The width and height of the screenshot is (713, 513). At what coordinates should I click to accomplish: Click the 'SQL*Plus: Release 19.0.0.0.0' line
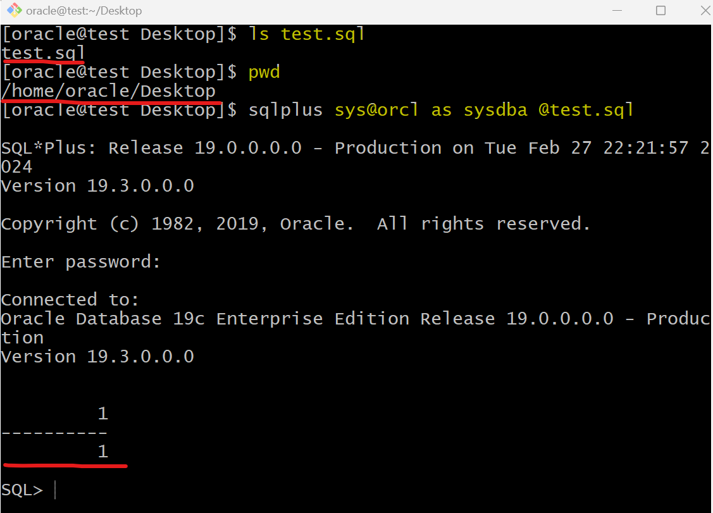tap(151, 148)
